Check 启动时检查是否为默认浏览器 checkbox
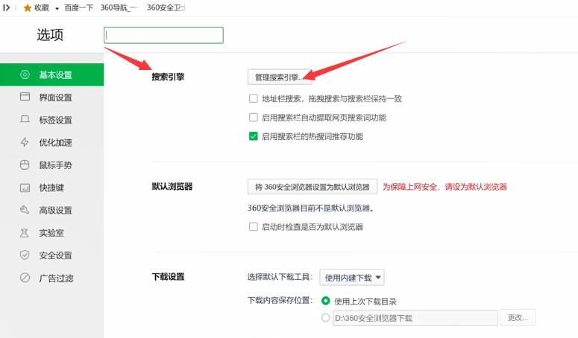Screen dimensions: 578x338 pos(254,226)
